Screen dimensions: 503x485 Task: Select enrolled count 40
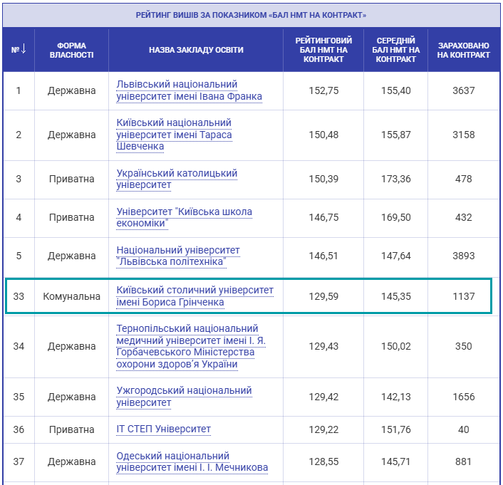(x=463, y=430)
